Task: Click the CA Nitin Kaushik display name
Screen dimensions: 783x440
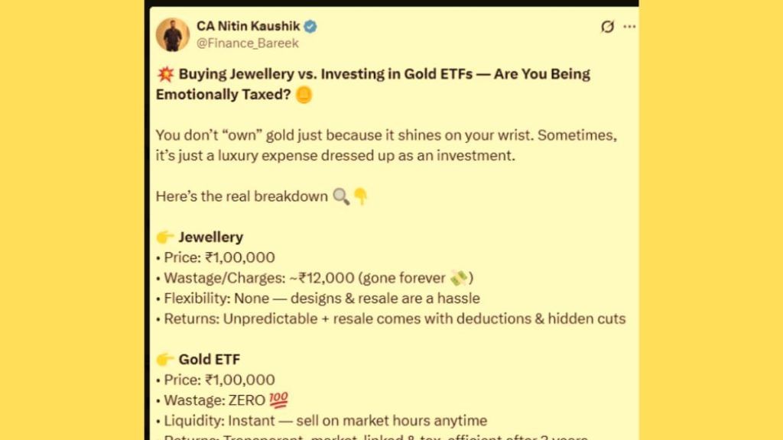Action: (249, 26)
